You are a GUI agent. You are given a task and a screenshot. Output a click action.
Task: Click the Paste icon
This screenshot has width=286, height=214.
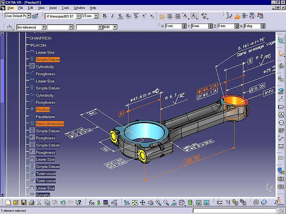(x=54, y=203)
